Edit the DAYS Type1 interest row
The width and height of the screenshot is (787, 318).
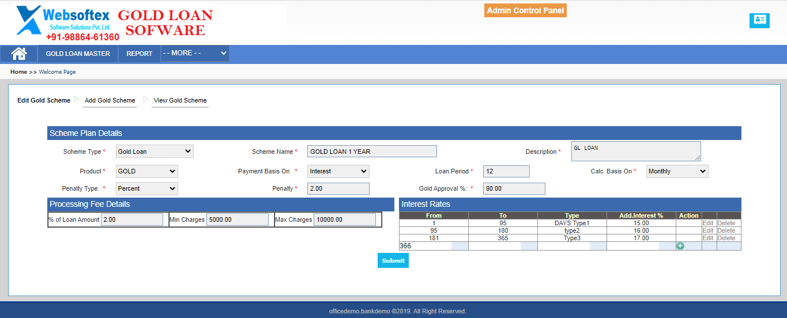[x=707, y=223]
